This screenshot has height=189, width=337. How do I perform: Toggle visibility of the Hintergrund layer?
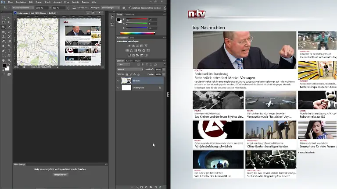coord(118,87)
